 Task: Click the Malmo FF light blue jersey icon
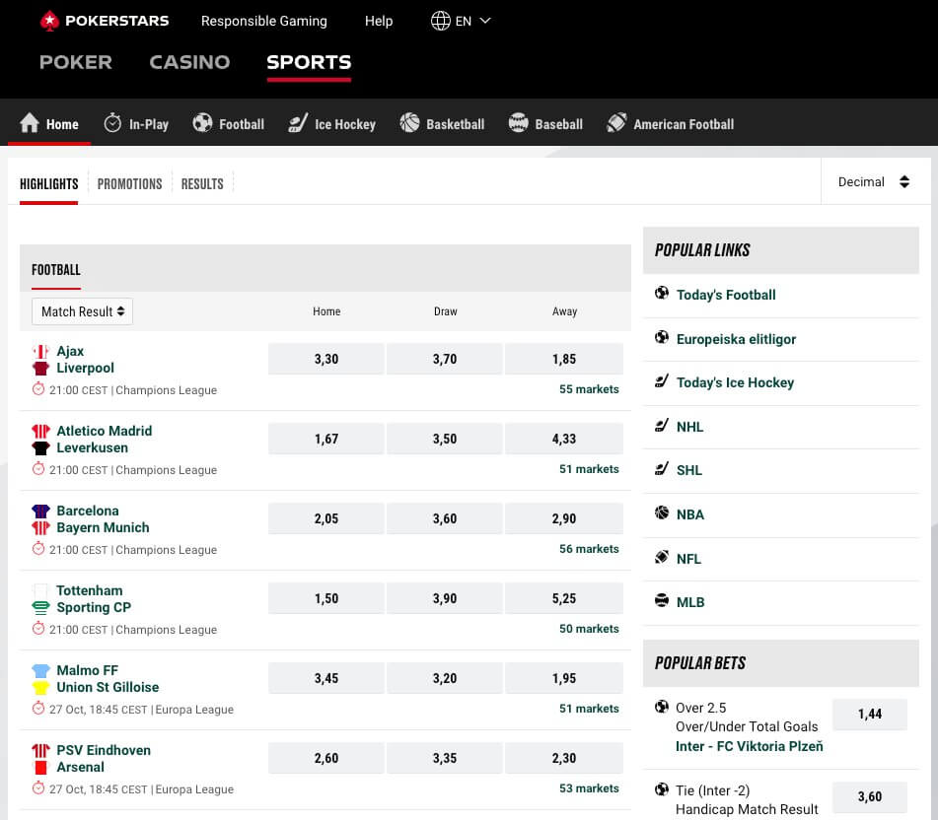pyautogui.click(x=40, y=670)
